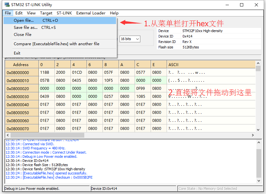Click the horizontal scrollbar thumb of memory grid

(x=47, y=135)
